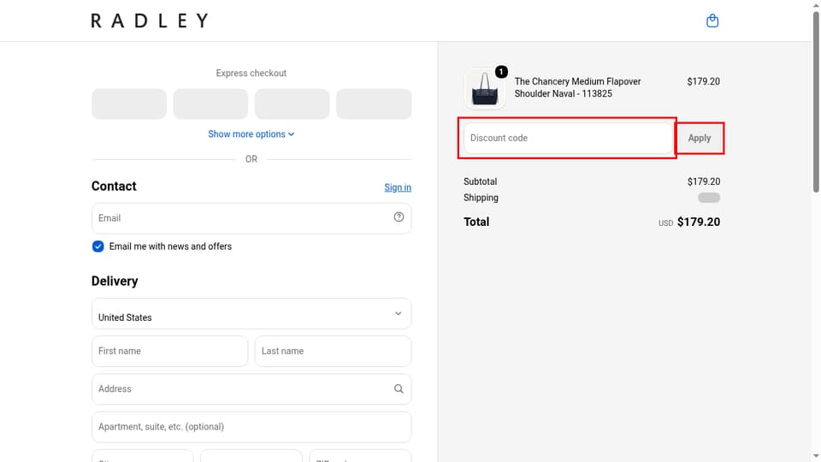The width and height of the screenshot is (821, 462).
Task: Expand Show more options
Action: pos(251,134)
